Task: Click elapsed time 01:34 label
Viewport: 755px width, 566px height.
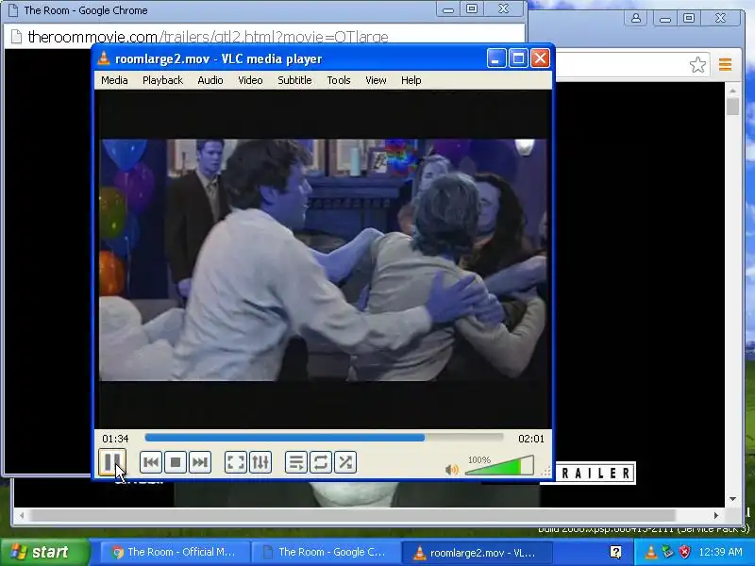Action: click(115, 439)
